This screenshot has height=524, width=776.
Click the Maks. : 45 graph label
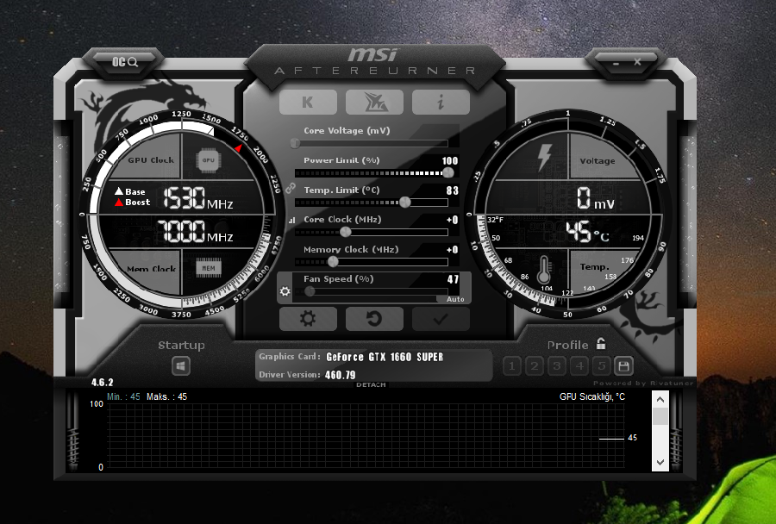click(x=166, y=396)
